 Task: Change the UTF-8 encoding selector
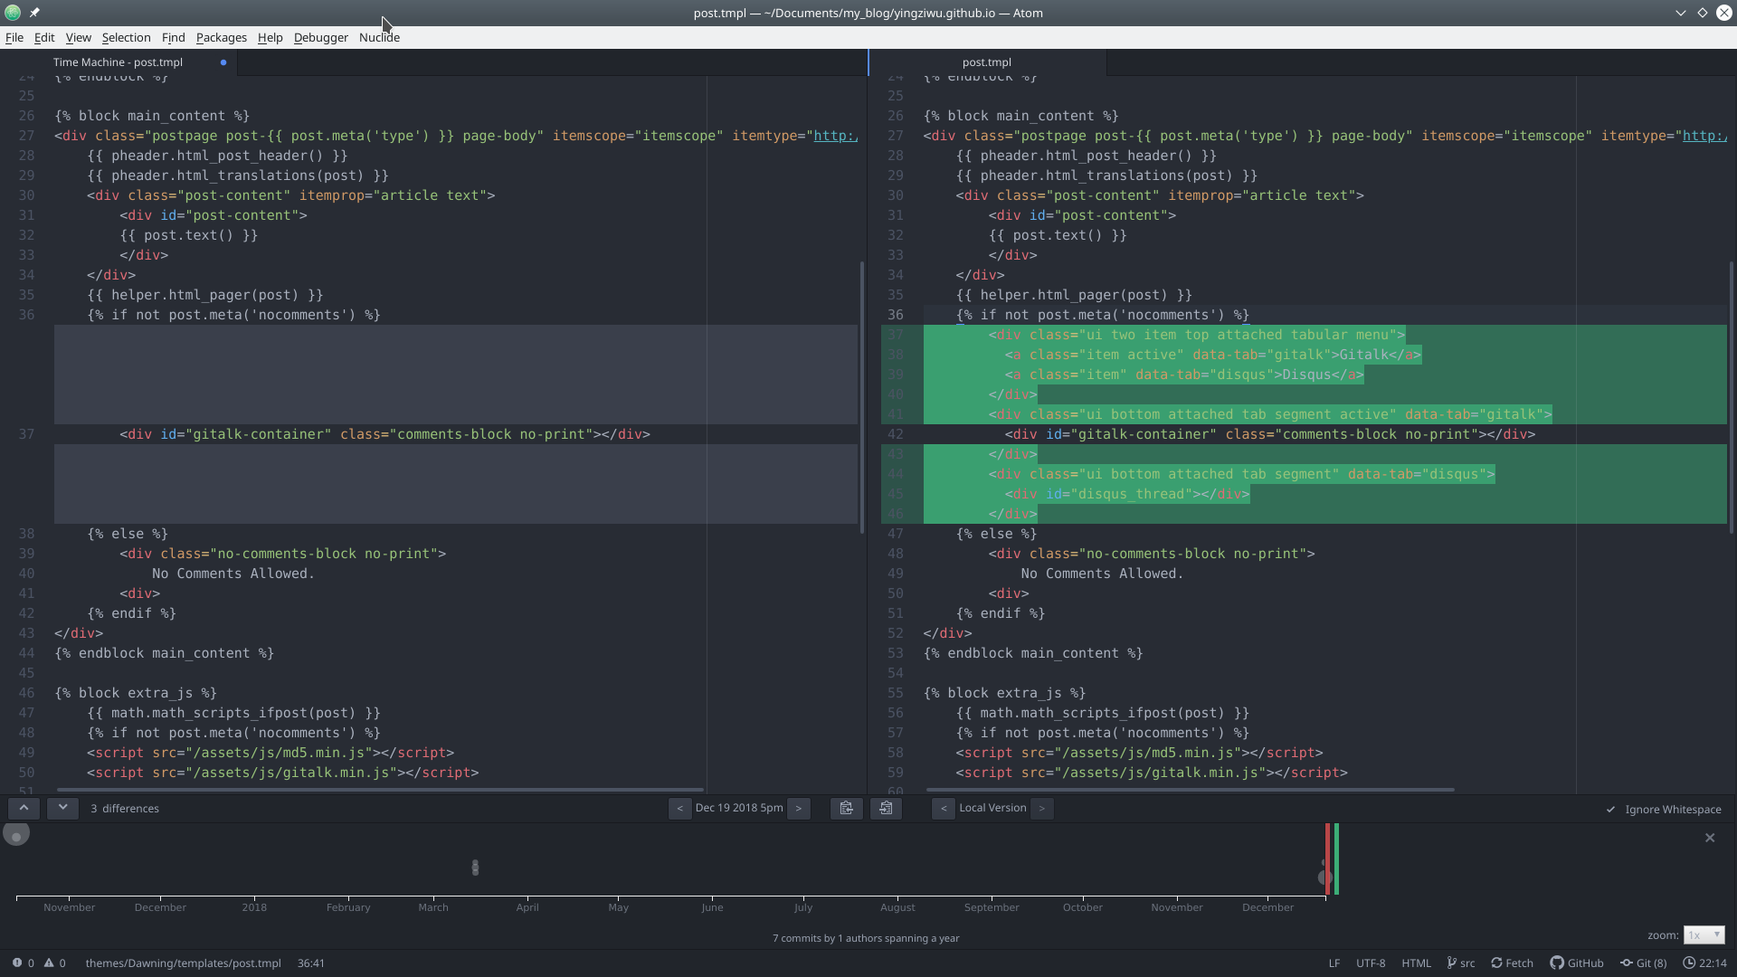(x=1370, y=963)
